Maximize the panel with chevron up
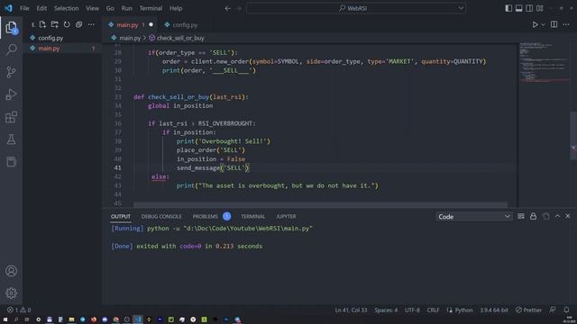The height and width of the screenshot is (324, 577). coord(557,216)
